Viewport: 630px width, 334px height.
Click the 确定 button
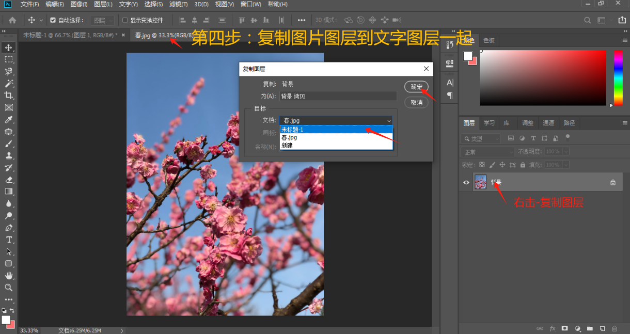[416, 87]
